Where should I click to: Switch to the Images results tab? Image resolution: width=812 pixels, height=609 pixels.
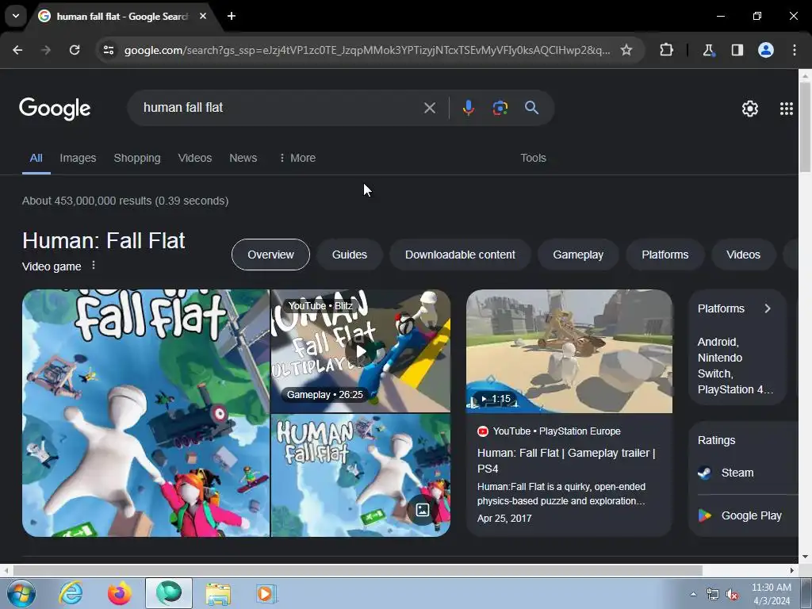(78, 158)
